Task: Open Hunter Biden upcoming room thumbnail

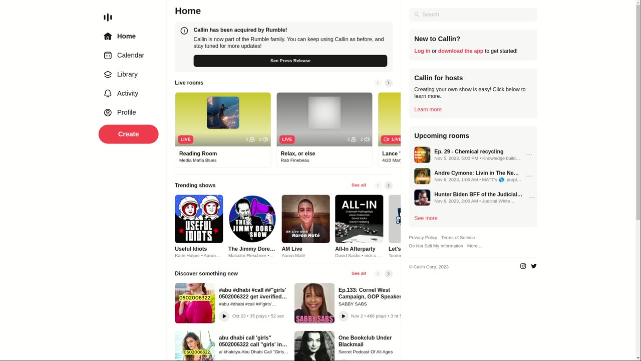Action: click(x=422, y=198)
